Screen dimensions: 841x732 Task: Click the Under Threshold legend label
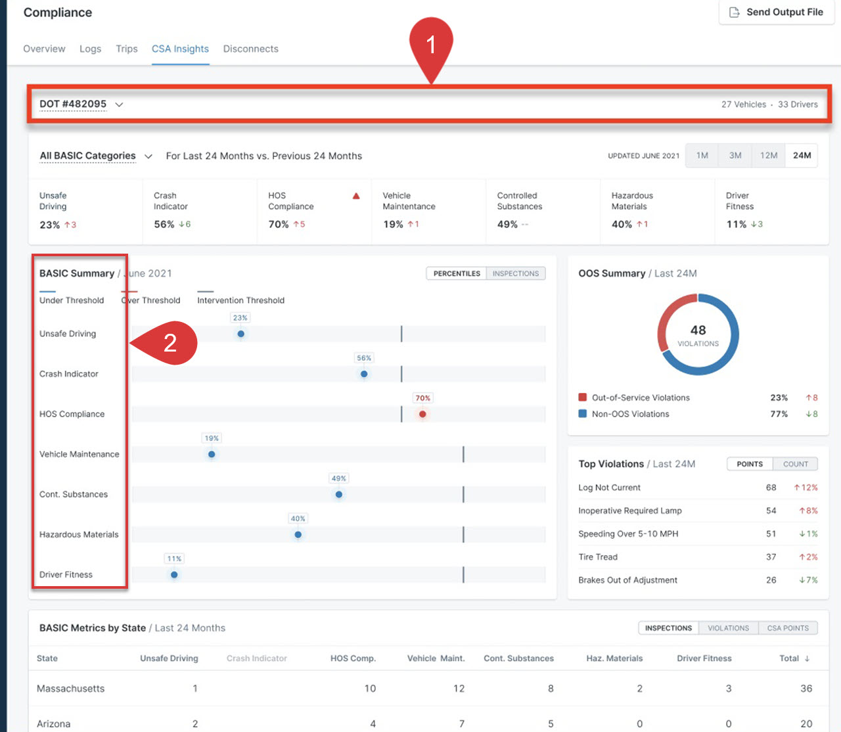pos(72,300)
